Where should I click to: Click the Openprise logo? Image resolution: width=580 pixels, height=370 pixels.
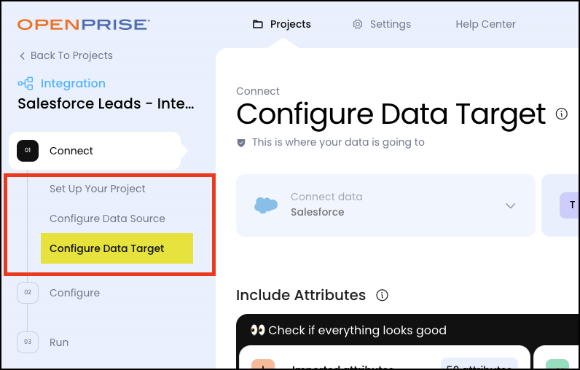coord(84,25)
